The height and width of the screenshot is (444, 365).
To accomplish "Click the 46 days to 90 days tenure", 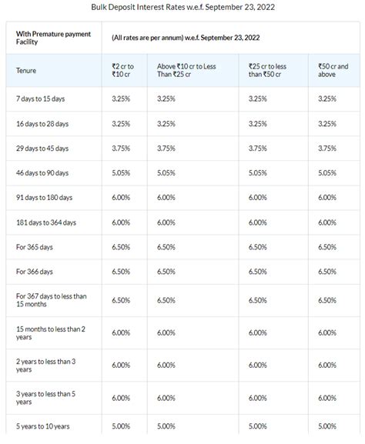I will click(x=42, y=173).
